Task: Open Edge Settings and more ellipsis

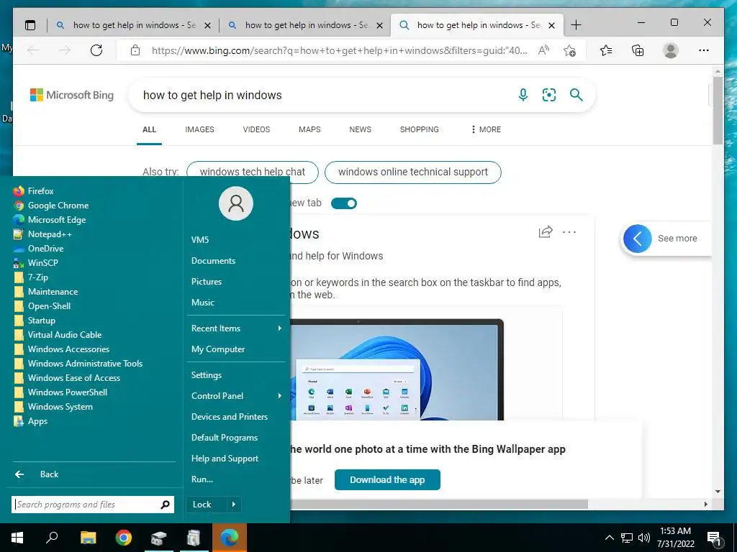Action: (704, 50)
